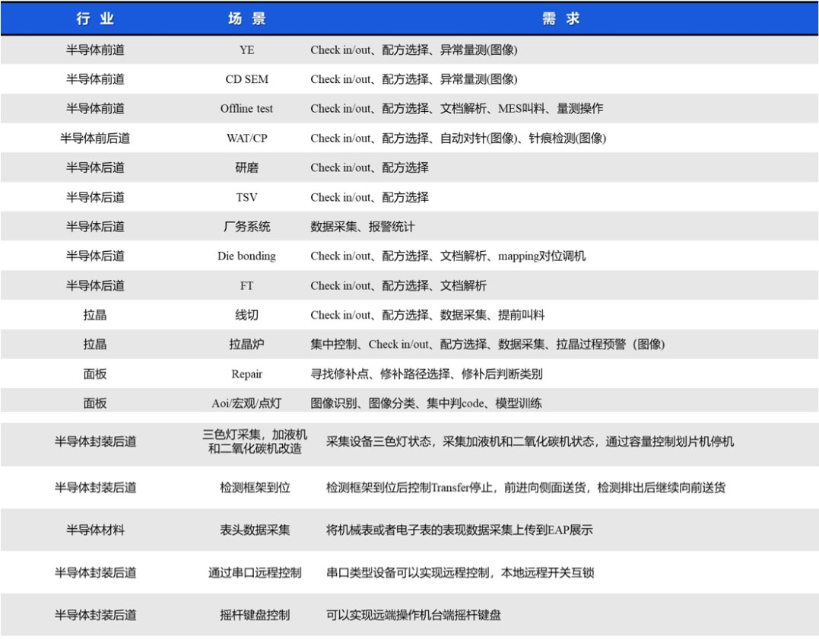Click the Repair scene cell
This screenshot has height=640, width=819.
[247, 374]
